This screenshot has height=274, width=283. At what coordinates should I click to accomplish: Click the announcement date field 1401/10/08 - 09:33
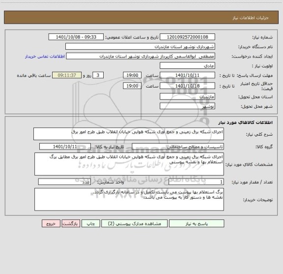click(x=76, y=37)
